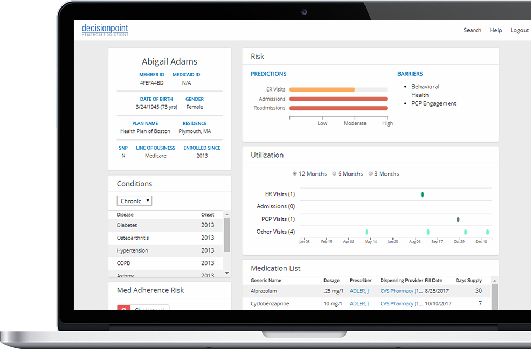Click the Dosage column header
531x349 pixels.
331,281
